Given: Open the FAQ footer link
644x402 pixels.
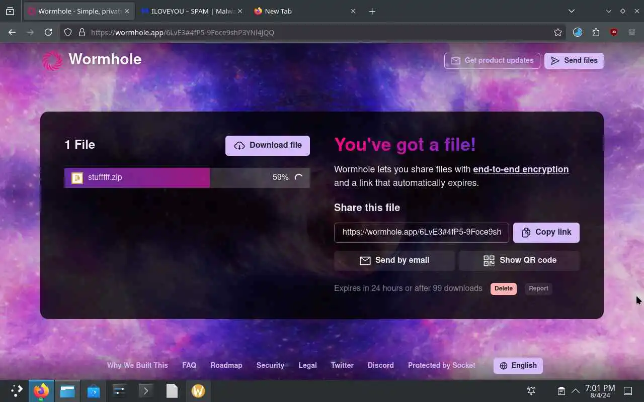Looking at the screenshot, I should point(189,365).
